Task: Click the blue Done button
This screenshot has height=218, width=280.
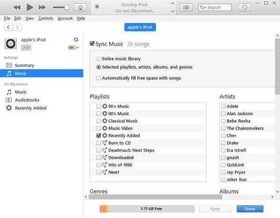Action: (250, 209)
